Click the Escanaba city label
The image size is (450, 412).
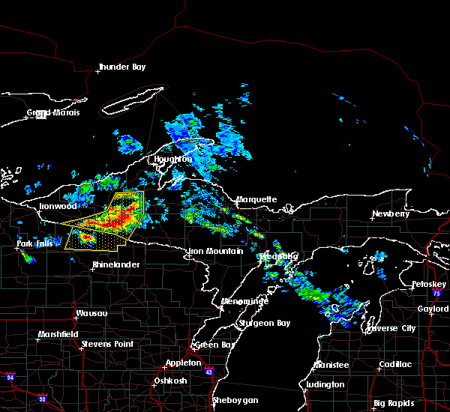(x=279, y=256)
